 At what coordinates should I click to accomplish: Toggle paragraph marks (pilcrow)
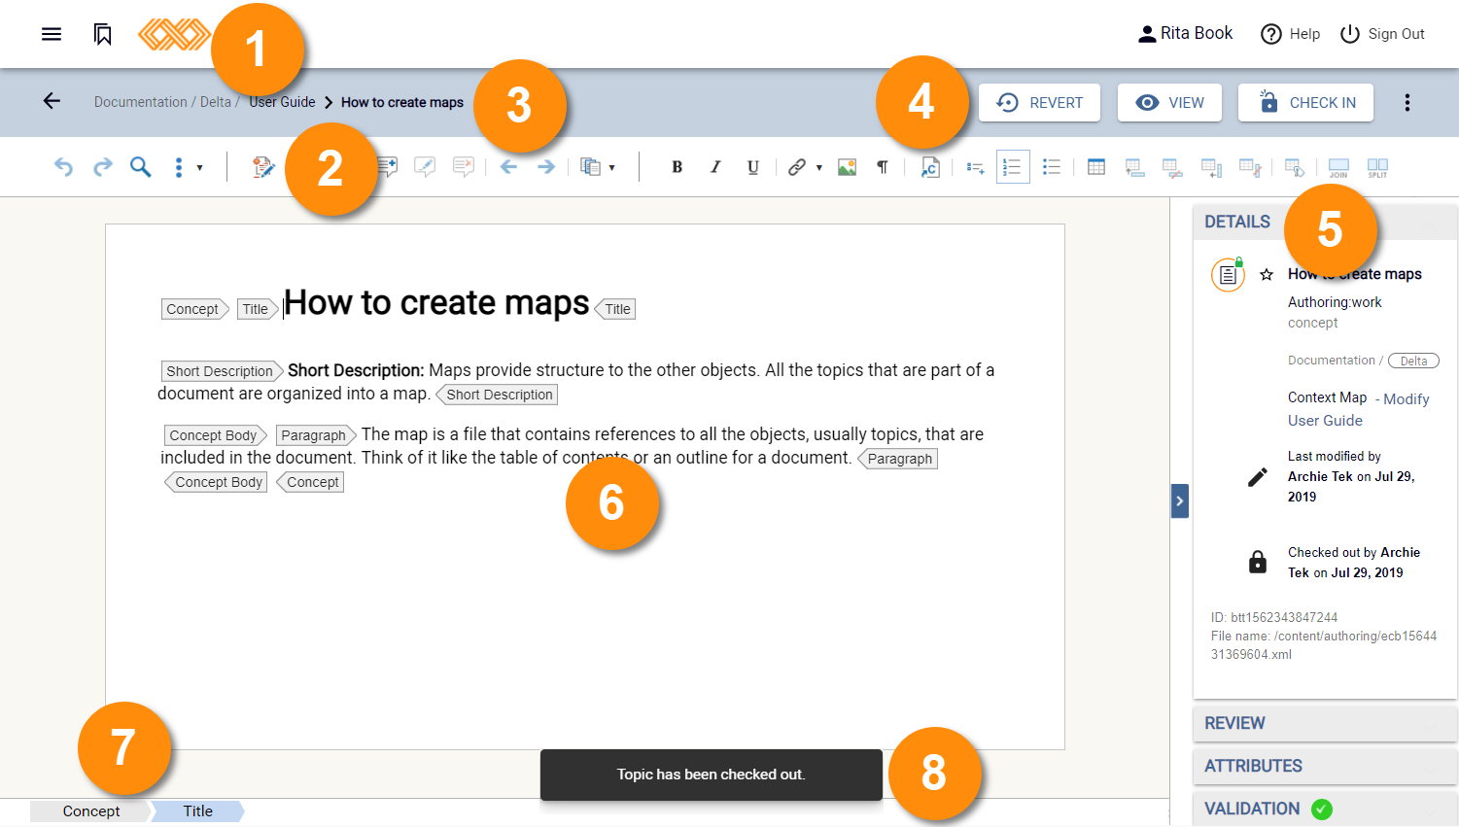click(x=883, y=167)
